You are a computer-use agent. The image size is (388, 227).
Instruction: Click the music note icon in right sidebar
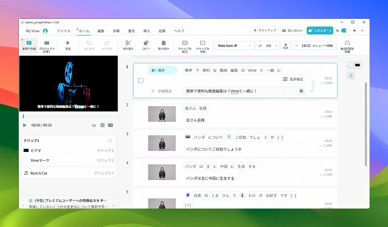(351, 76)
